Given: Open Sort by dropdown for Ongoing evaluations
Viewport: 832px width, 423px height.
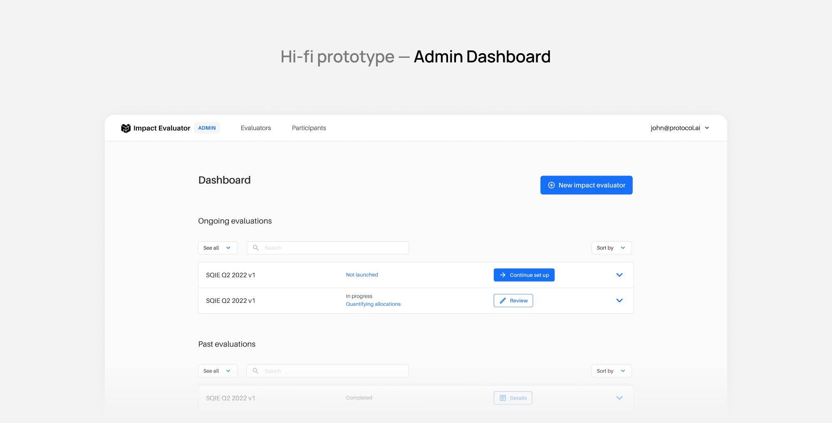Looking at the screenshot, I should [611, 248].
